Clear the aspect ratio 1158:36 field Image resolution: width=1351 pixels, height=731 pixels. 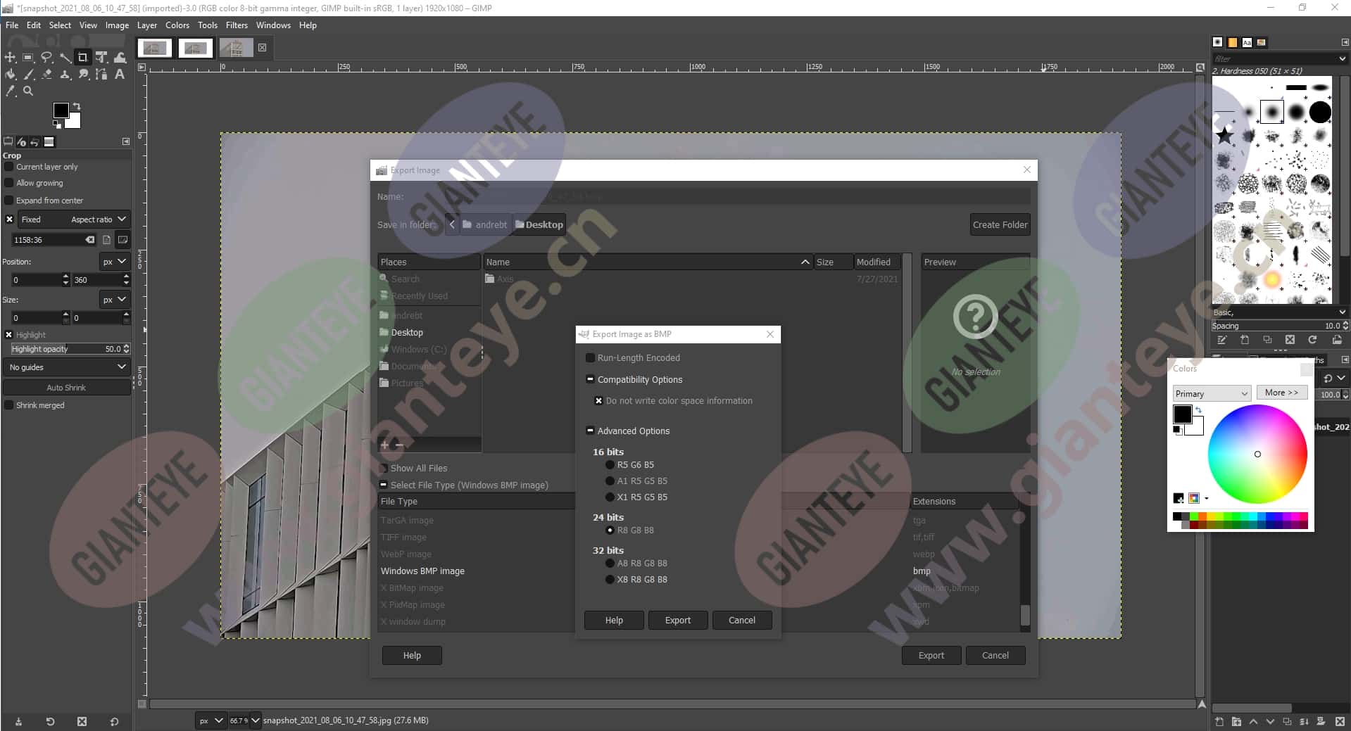click(90, 240)
